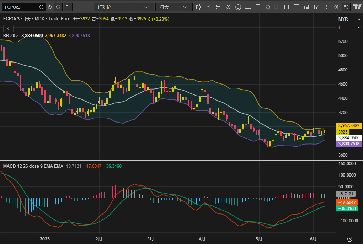Screen dimensions: 363x244
Task: Select the text annotation tool
Action: pyautogui.click(x=258, y=7)
